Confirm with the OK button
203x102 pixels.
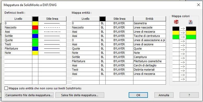click(138, 95)
